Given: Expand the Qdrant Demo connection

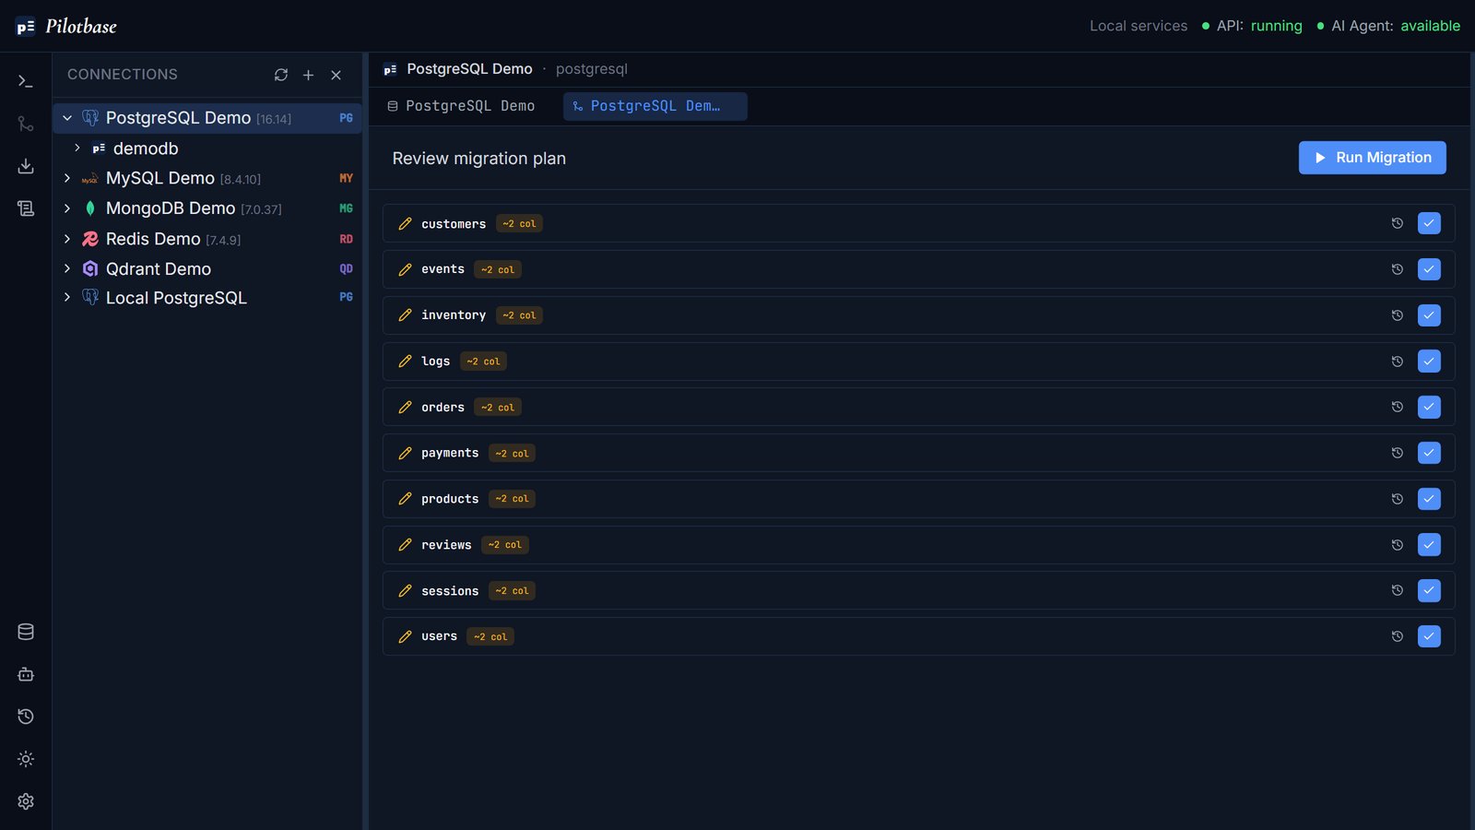Looking at the screenshot, I should 67,268.
